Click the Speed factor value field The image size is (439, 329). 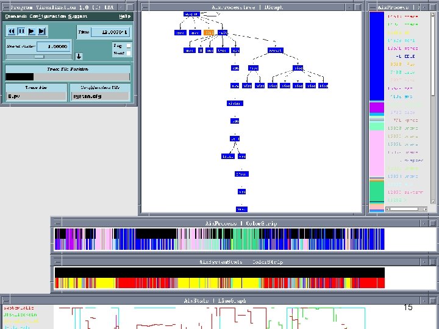pos(54,46)
